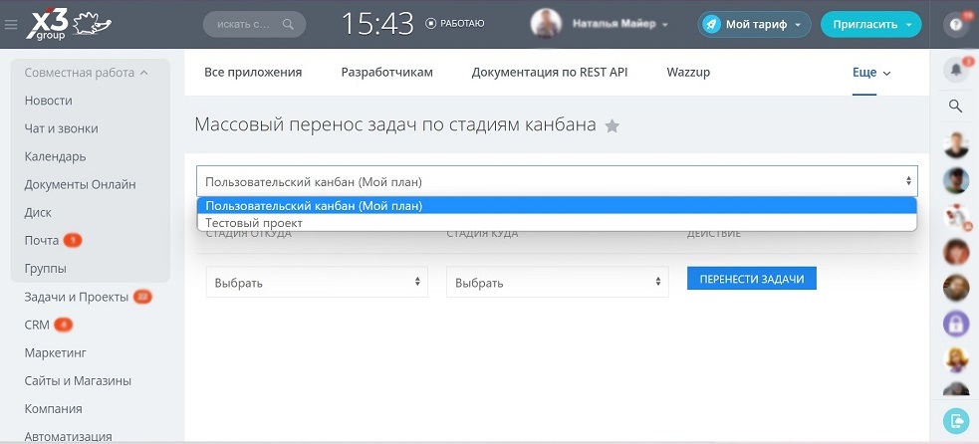Open Чат и звонки
Screen dimensions: 979x444
(61, 128)
